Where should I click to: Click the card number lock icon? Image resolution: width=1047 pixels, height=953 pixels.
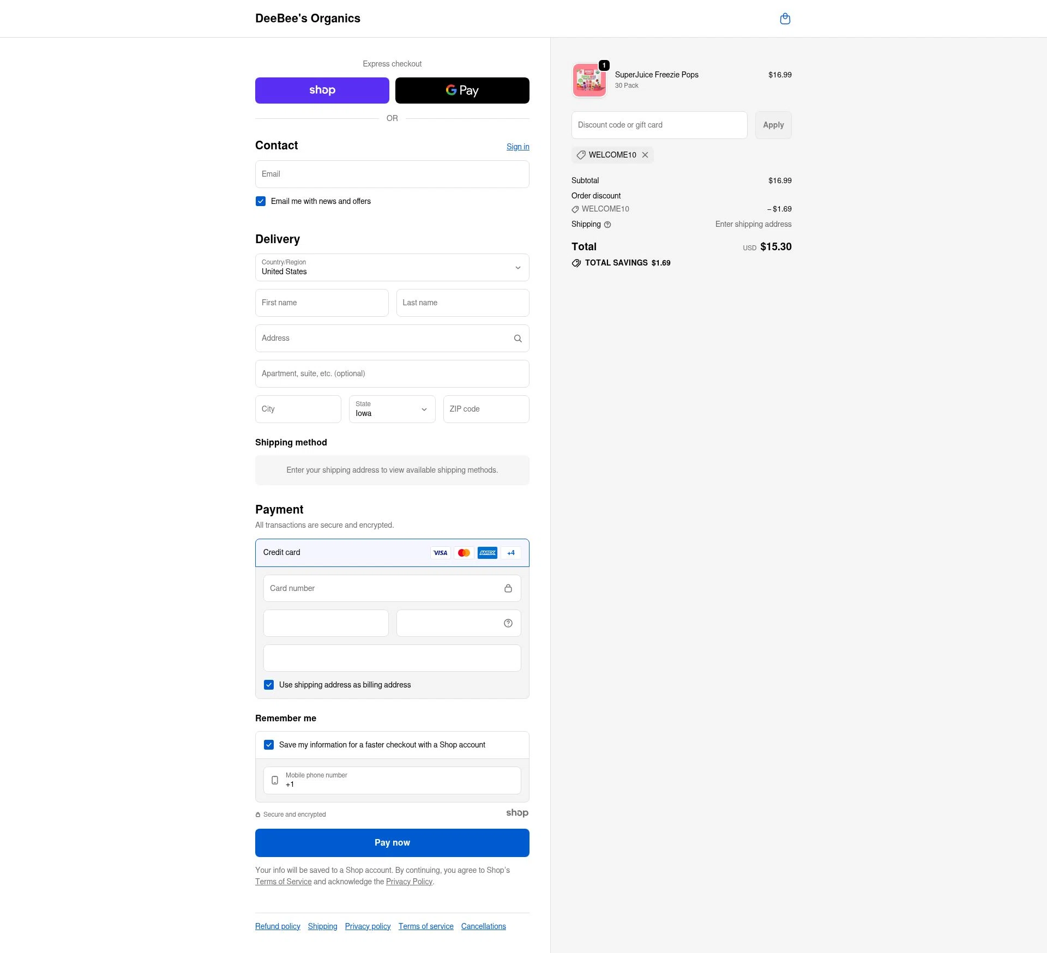coord(508,588)
